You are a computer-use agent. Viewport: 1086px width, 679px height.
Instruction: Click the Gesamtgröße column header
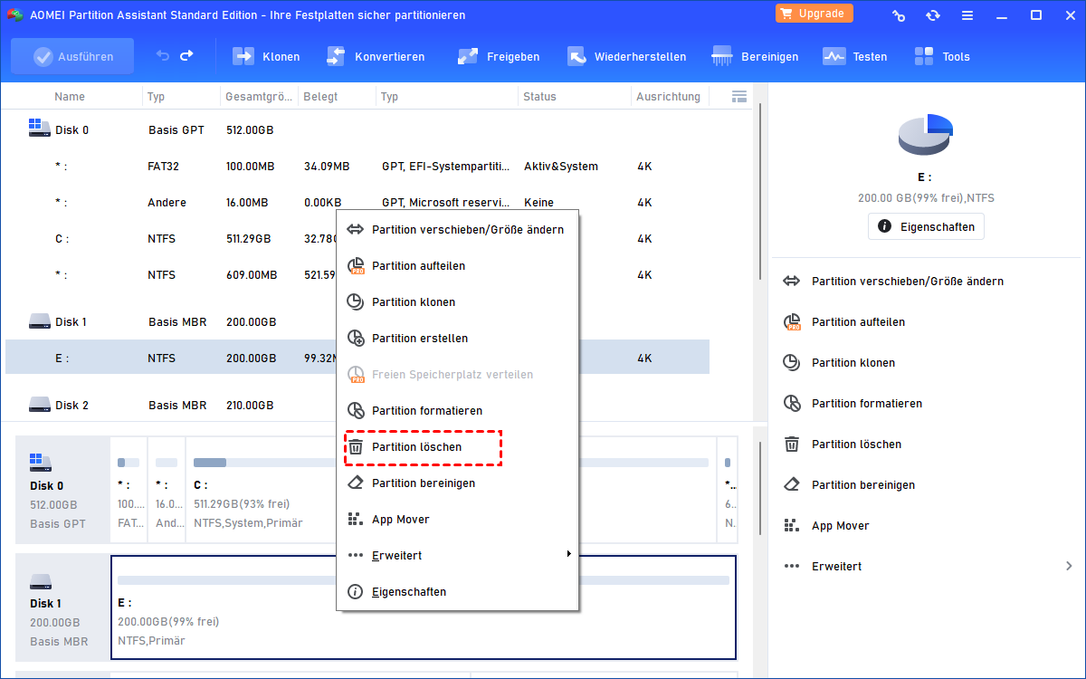(258, 96)
